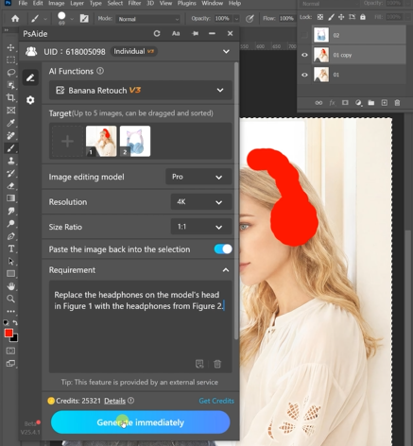
Task: Click Generate immediately button
Action: (x=141, y=422)
